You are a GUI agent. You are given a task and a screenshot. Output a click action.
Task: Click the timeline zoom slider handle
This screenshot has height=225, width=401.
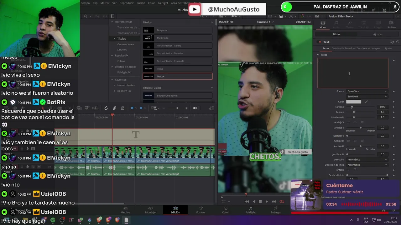tap(177, 108)
